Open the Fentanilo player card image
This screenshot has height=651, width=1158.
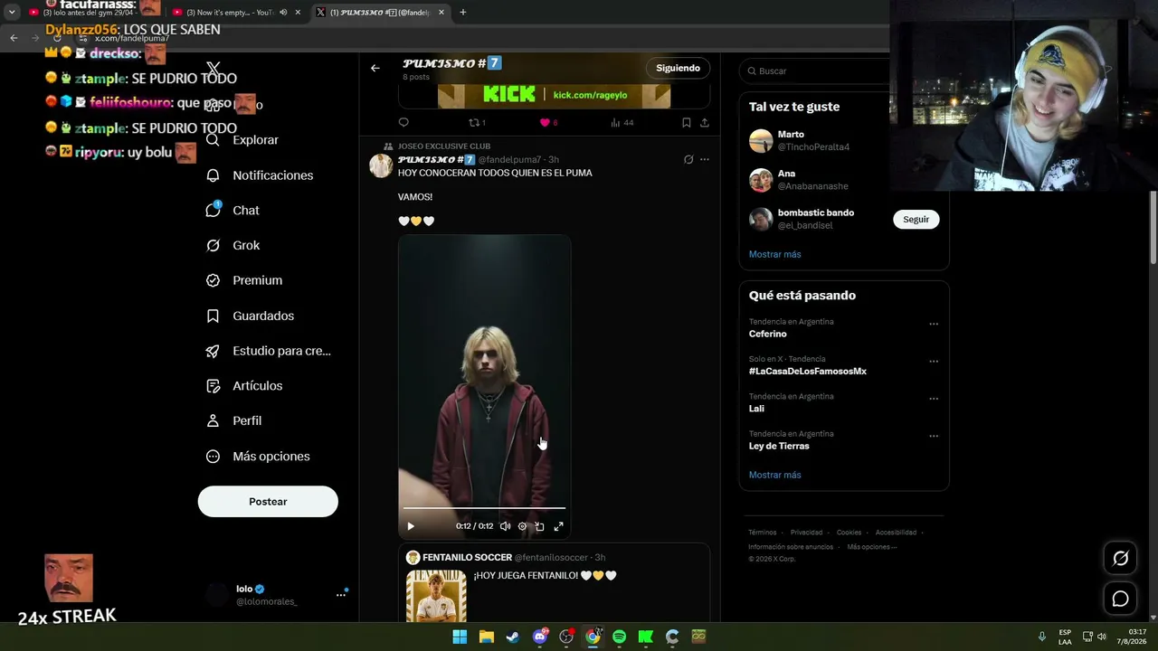click(436, 596)
